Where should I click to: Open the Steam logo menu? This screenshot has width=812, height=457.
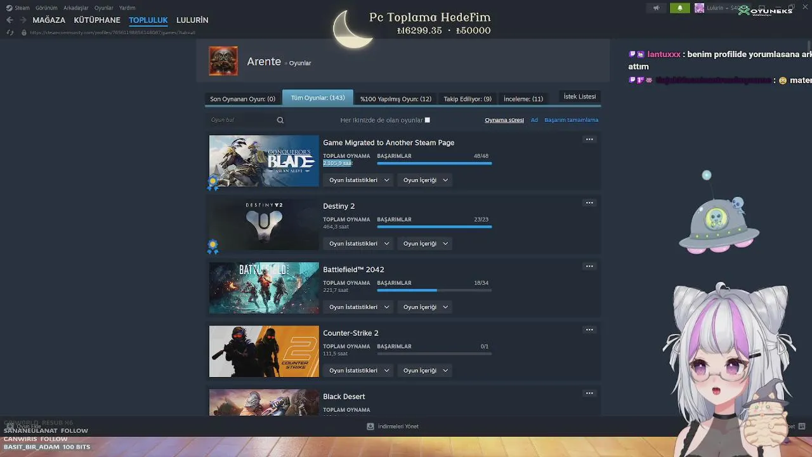pyautogui.click(x=18, y=8)
